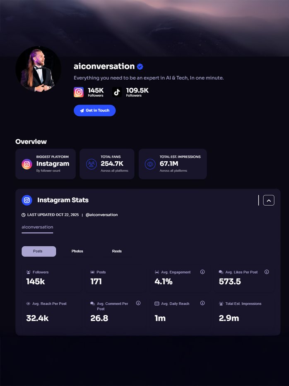This screenshot has height=386, width=289.
Task: Click the Avg. Likes Per Post chat icon
Action: (221, 272)
